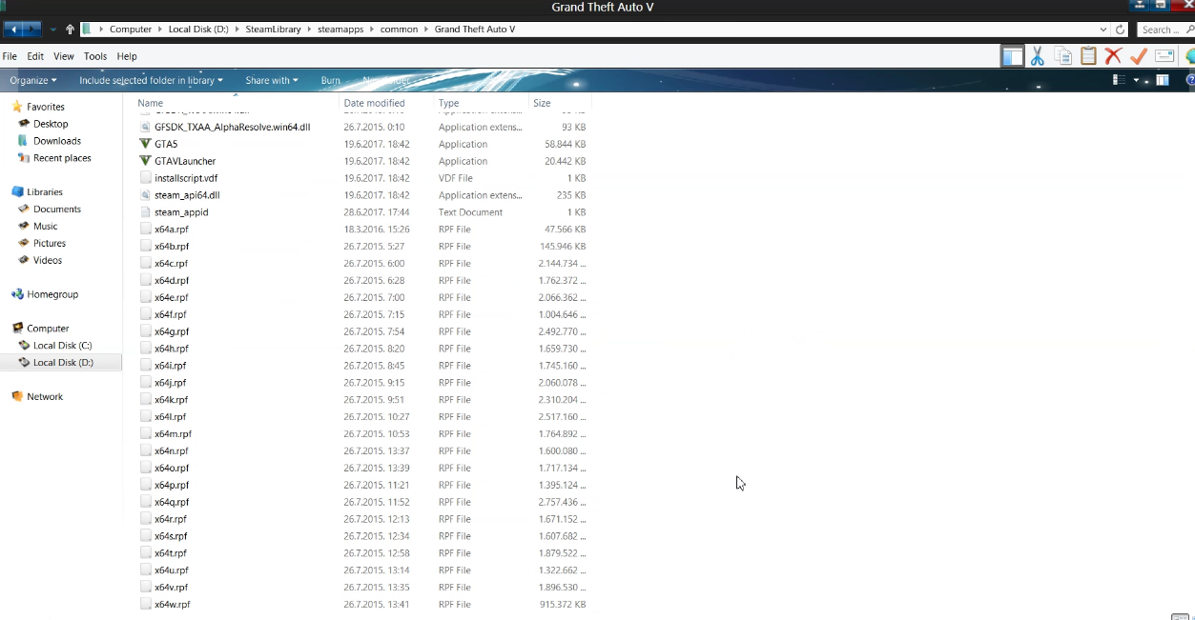This screenshot has width=1195, height=620.
Task: Go back with the Back arrow
Action: pyautogui.click(x=15, y=30)
